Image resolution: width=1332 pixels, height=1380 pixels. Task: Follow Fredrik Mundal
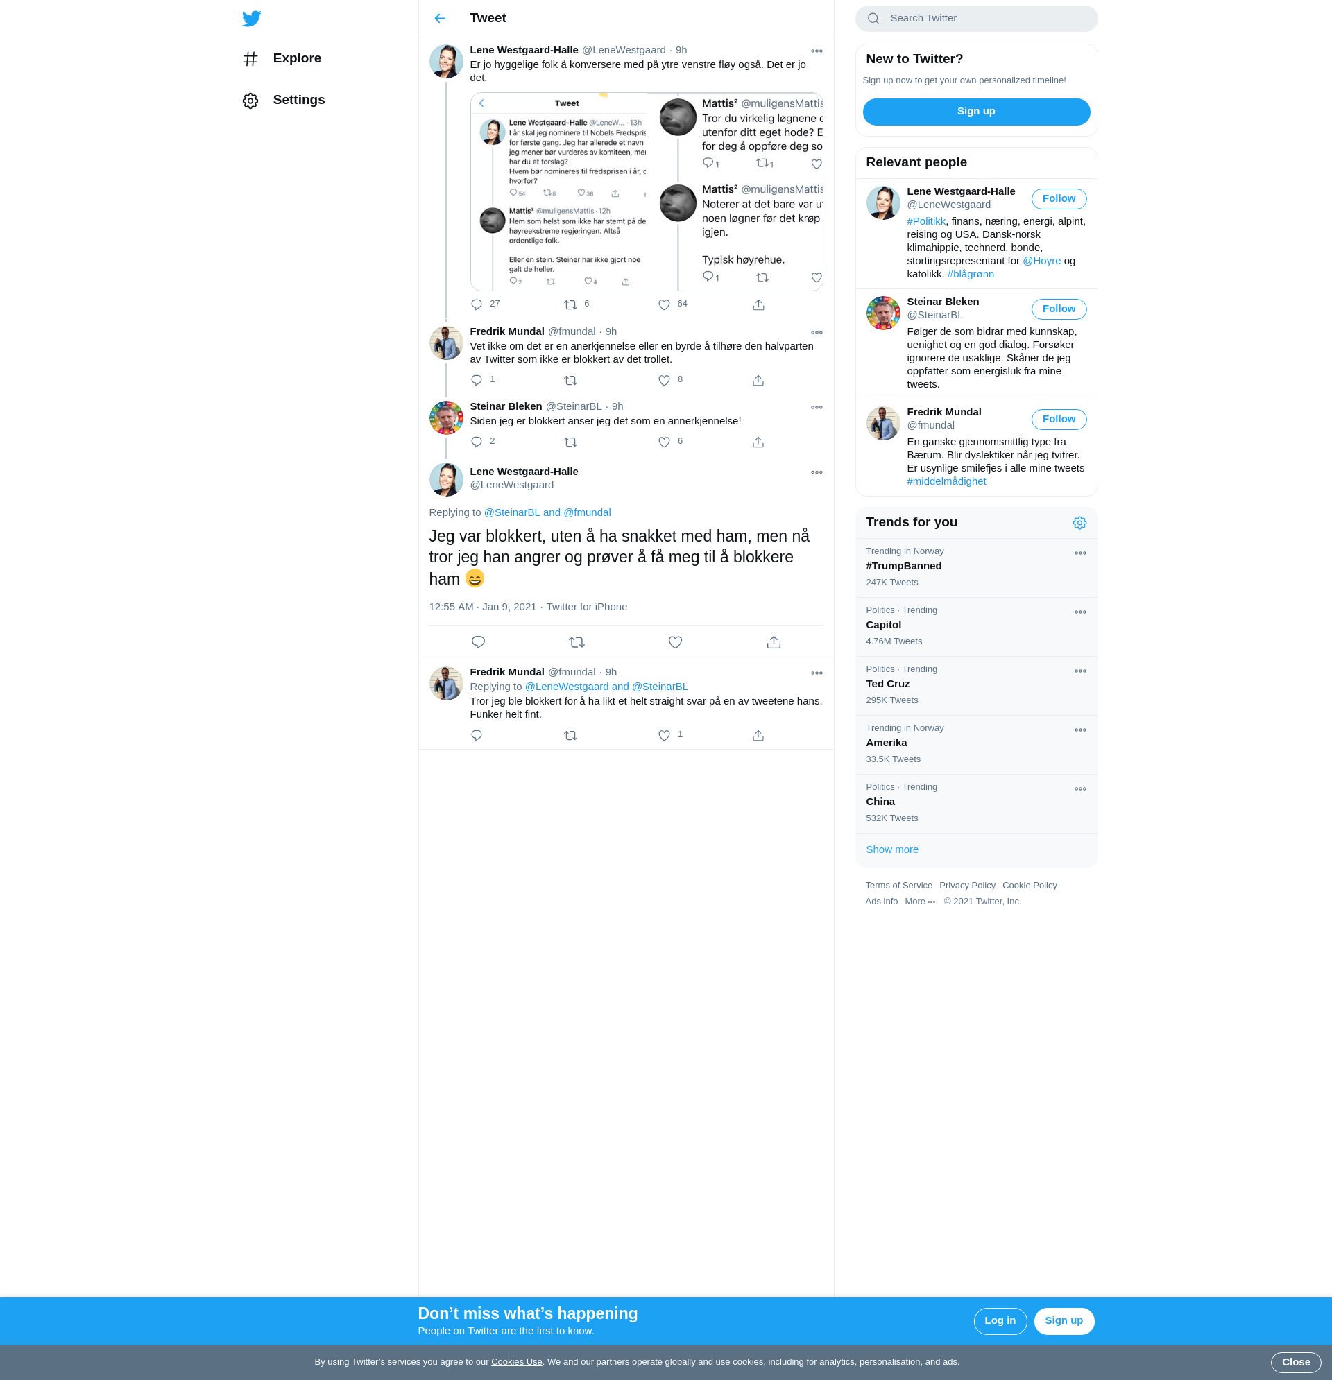click(x=1059, y=420)
